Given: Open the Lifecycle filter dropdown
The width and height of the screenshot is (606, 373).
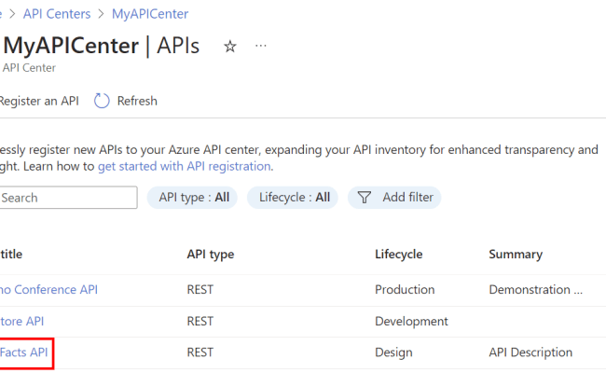Looking at the screenshot, I should point(294,198).
